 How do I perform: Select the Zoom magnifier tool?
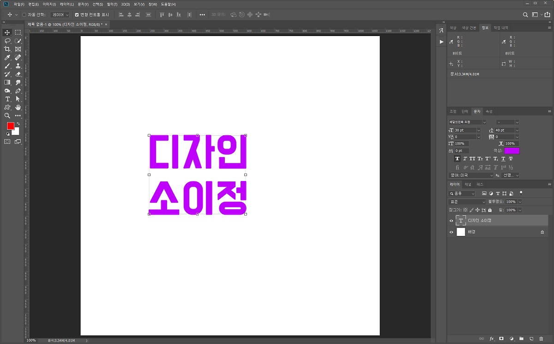[x=7, y=115]
